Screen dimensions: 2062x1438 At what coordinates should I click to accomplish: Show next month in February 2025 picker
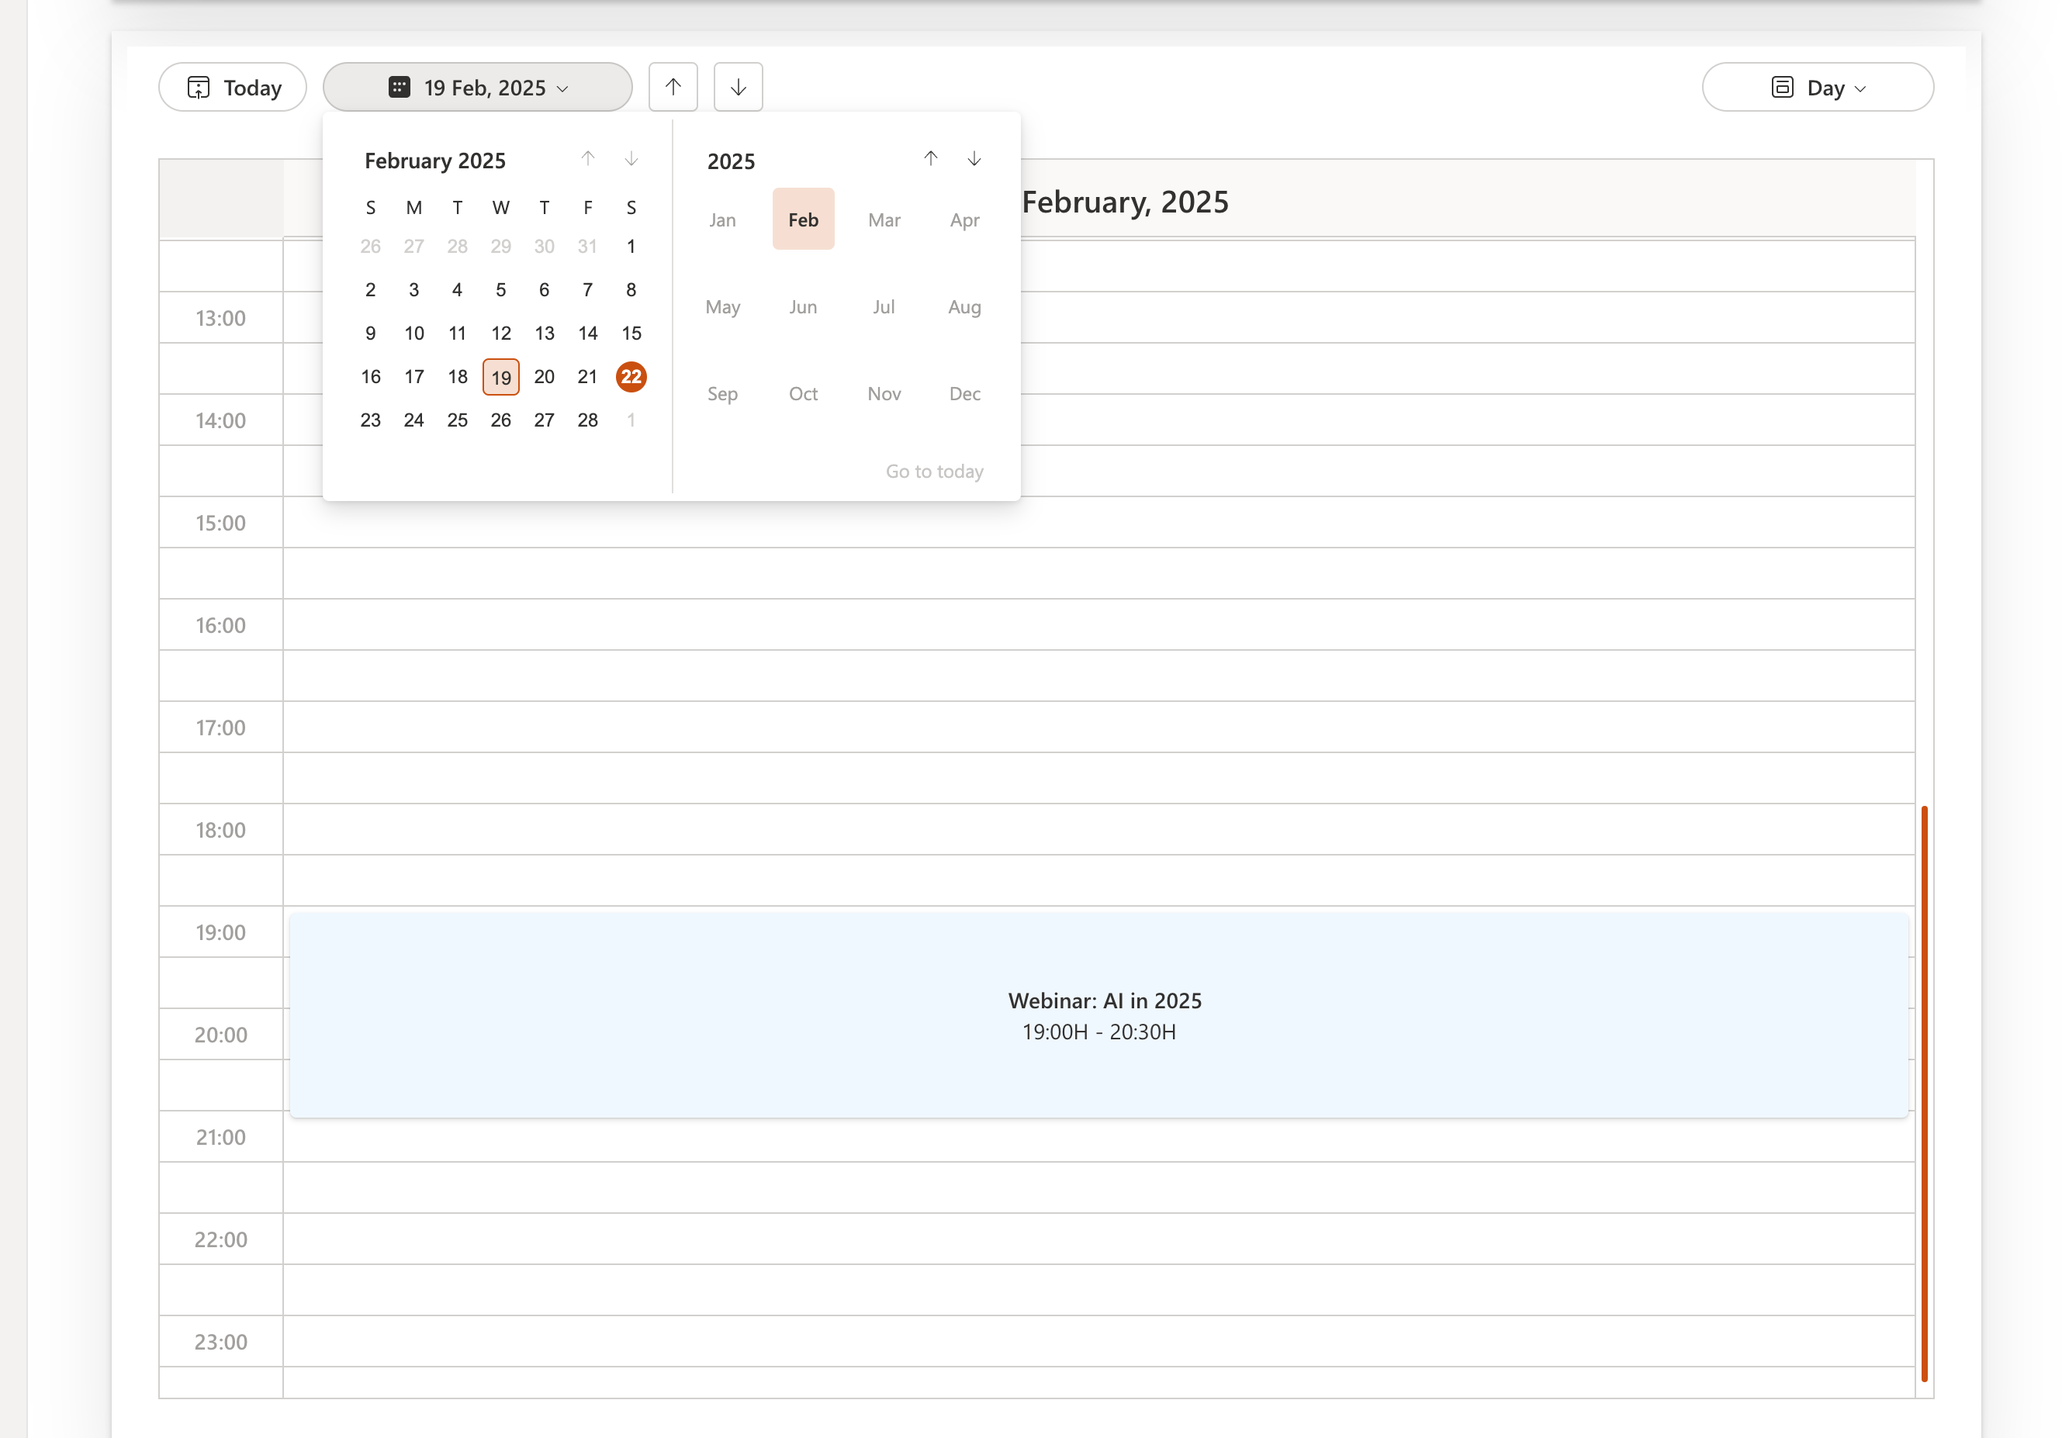[x=631, y=159]
